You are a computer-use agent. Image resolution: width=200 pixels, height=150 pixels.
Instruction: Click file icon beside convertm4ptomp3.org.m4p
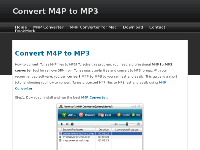point(60,133)
